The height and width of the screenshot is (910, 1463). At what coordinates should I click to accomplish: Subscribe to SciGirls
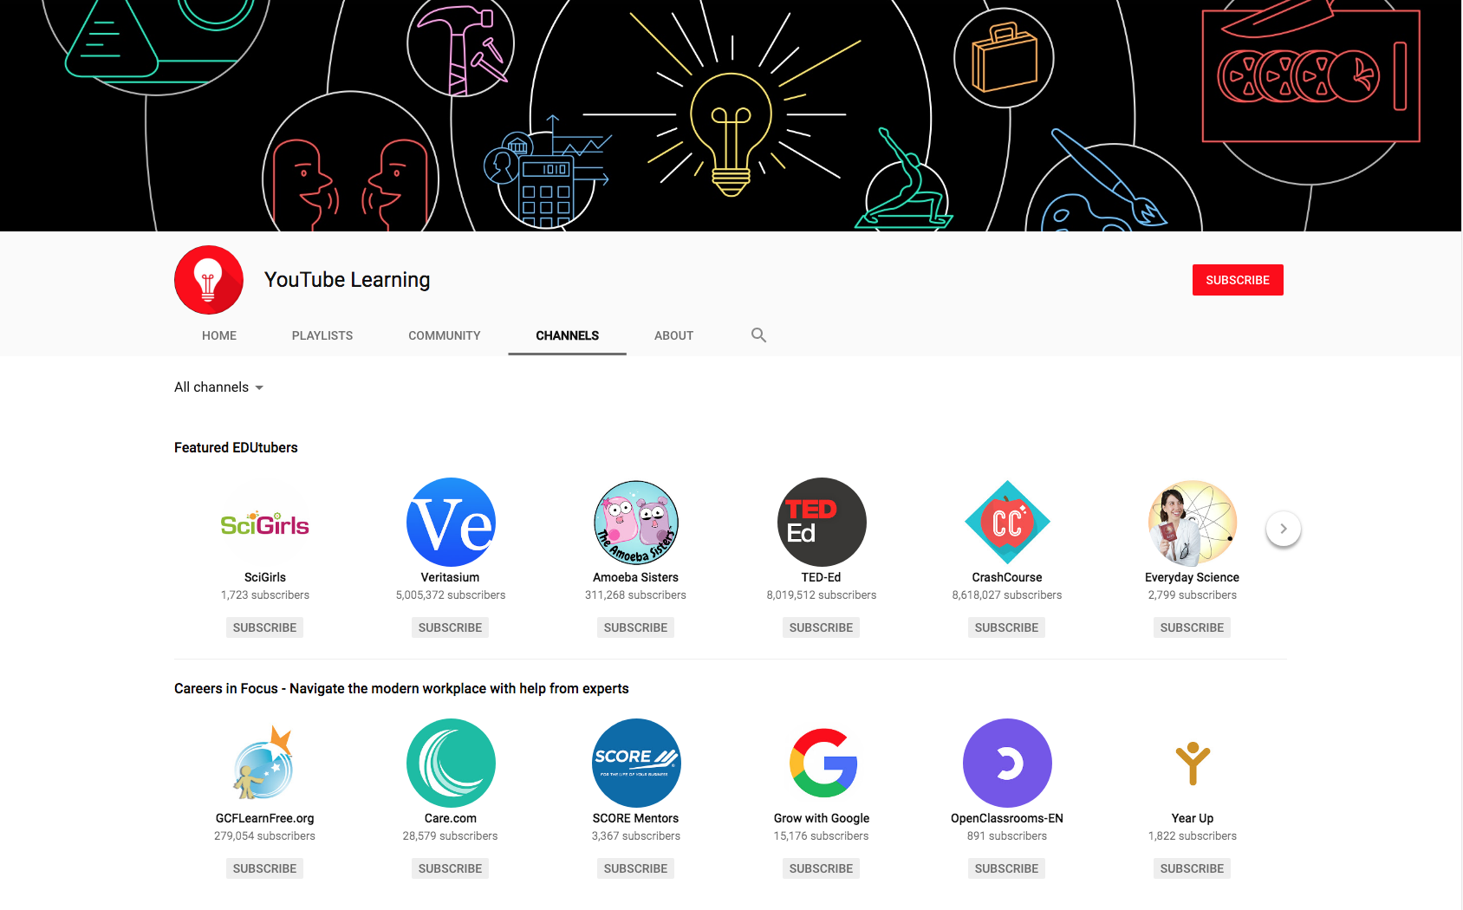[265, 627]
